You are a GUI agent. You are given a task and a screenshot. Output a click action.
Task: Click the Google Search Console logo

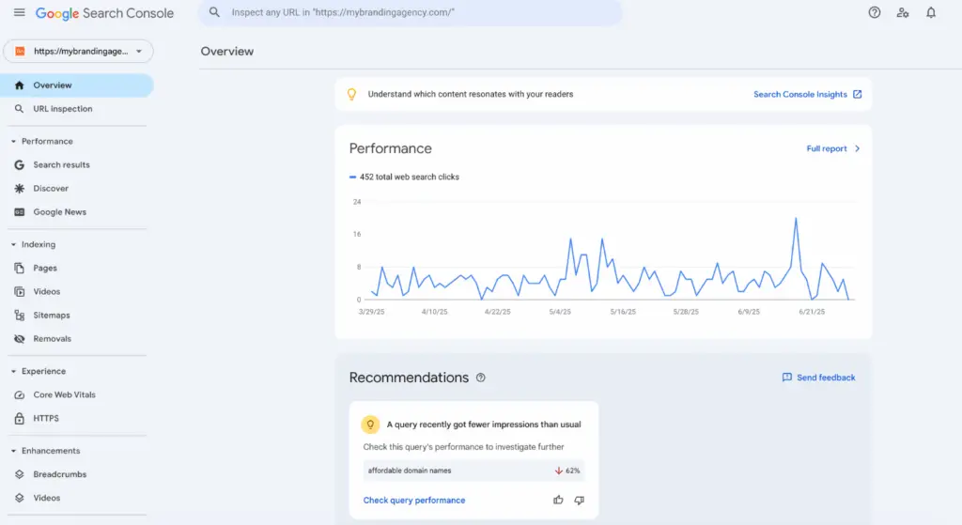(x=104, y=13)
